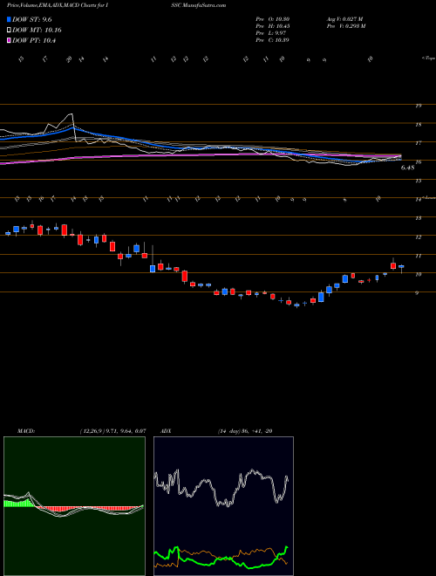Select the 'DOW PT: 10.4' legend text
436x576 pixels.
click(34, 40)
